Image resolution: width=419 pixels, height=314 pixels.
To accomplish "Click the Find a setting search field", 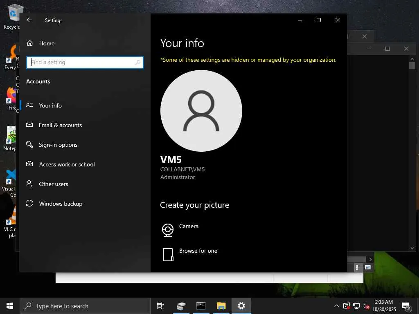I will [x=85, y=63].
